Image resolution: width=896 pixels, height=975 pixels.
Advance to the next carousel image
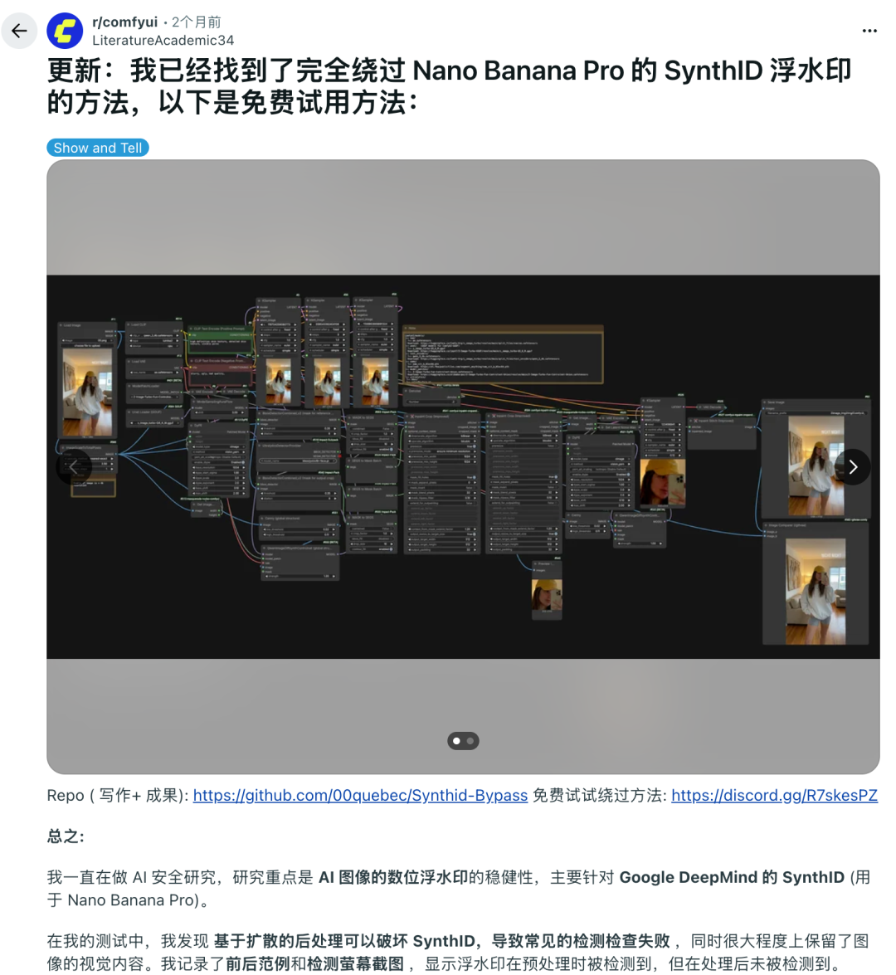(x=852, y=467)
